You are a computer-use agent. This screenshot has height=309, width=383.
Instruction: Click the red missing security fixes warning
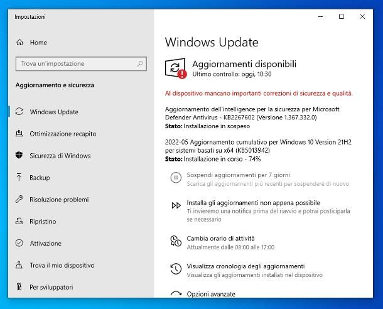click(259, 94)
